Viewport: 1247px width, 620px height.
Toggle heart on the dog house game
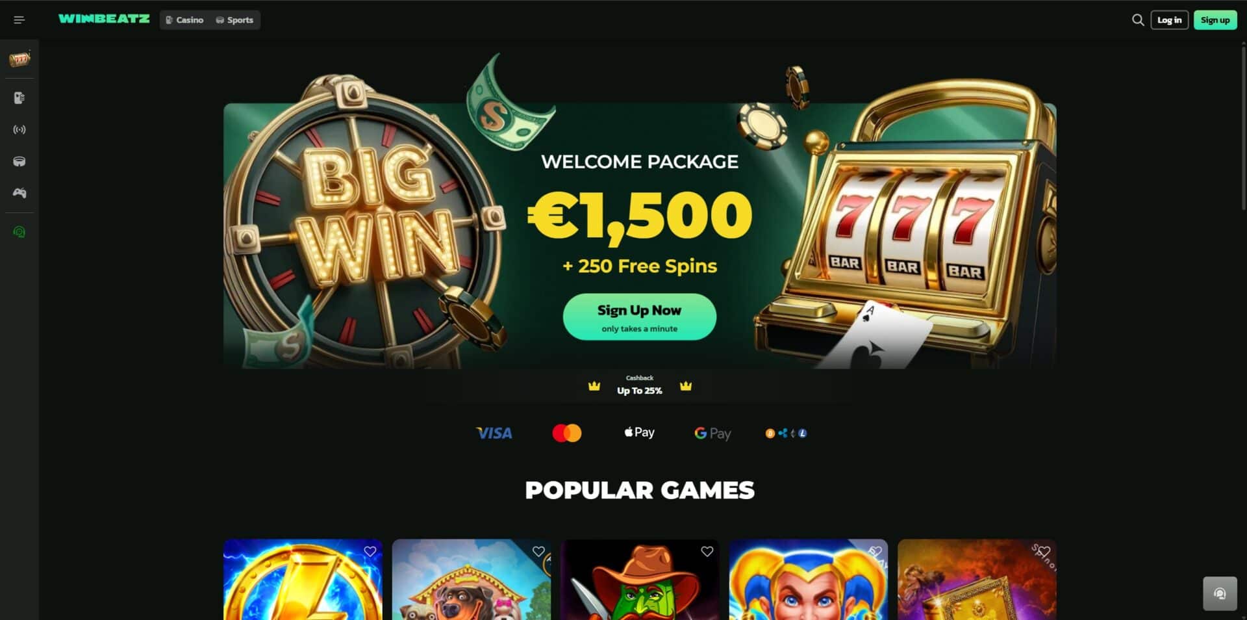[x=538, y=552]
